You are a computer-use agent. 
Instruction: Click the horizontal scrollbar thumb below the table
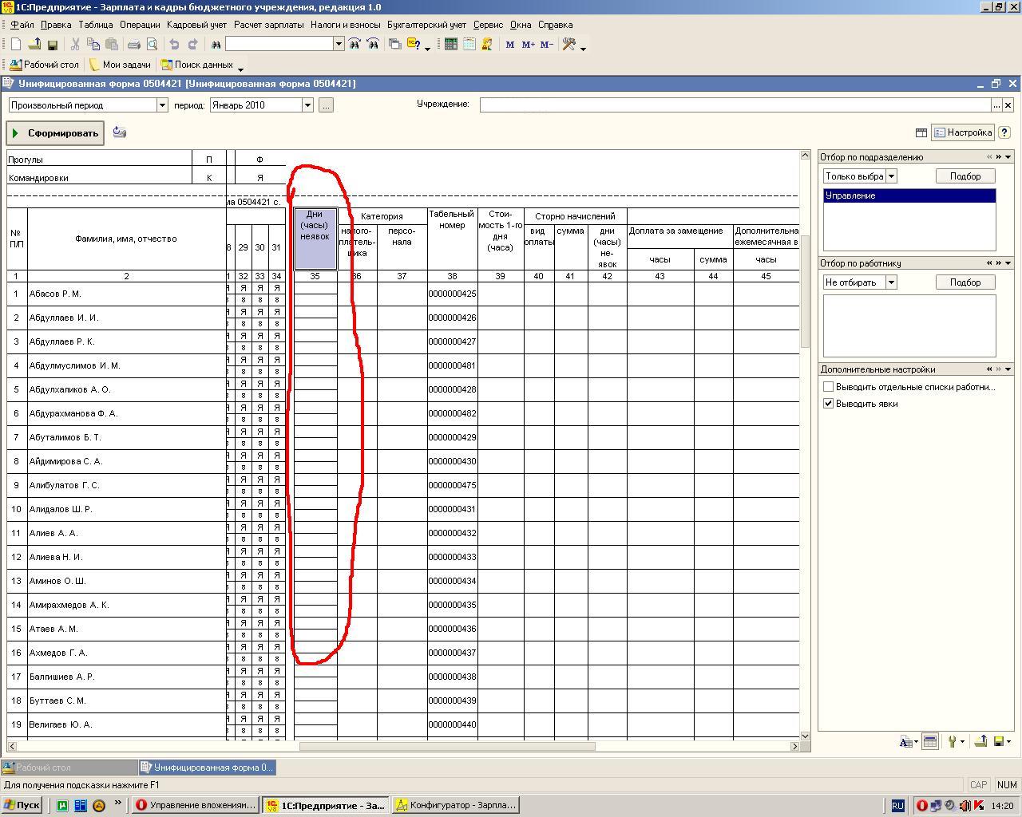[x=447, y=746]
